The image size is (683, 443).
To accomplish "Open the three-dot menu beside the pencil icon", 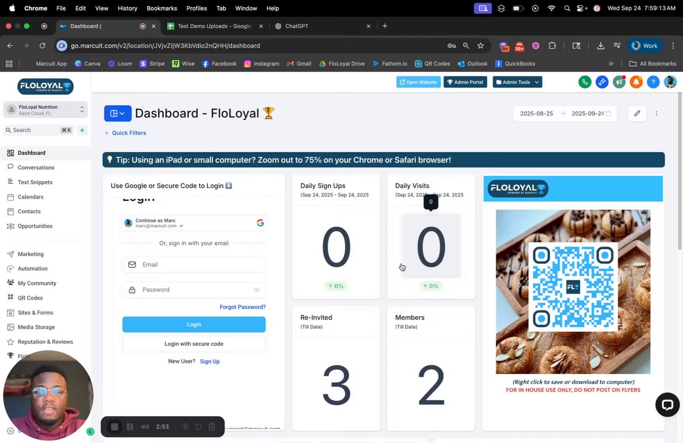I will (x=656, y=113).
